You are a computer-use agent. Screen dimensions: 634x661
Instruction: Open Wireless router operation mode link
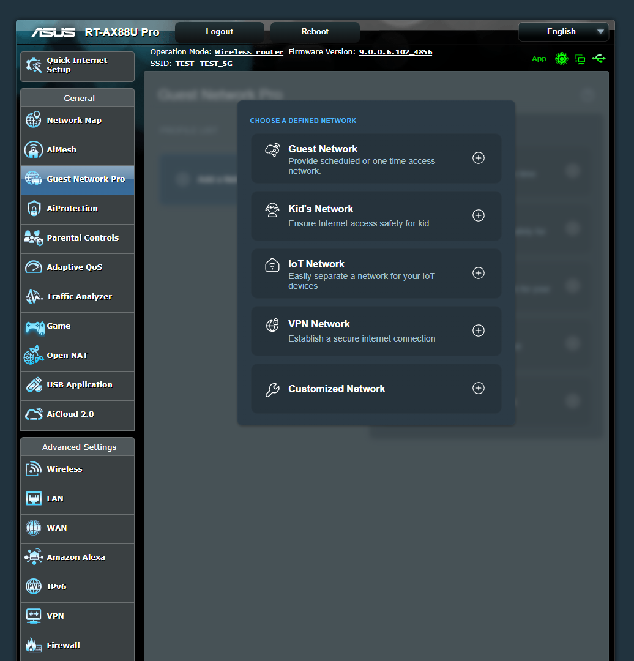point(248,52)
